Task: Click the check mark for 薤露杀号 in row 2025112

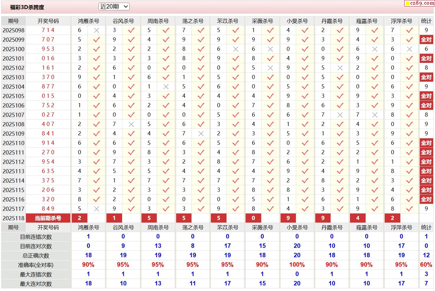Action: 375,162
